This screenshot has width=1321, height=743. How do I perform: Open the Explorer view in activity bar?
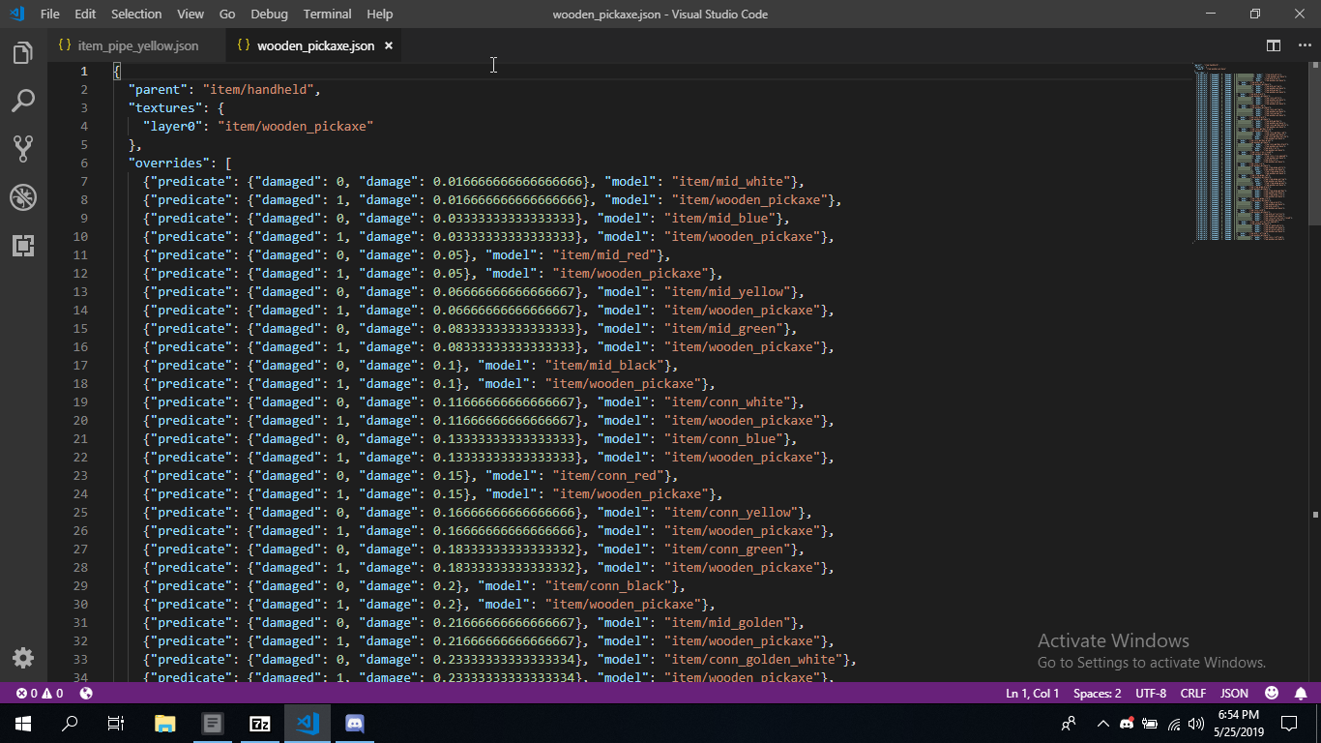(23, 53)
